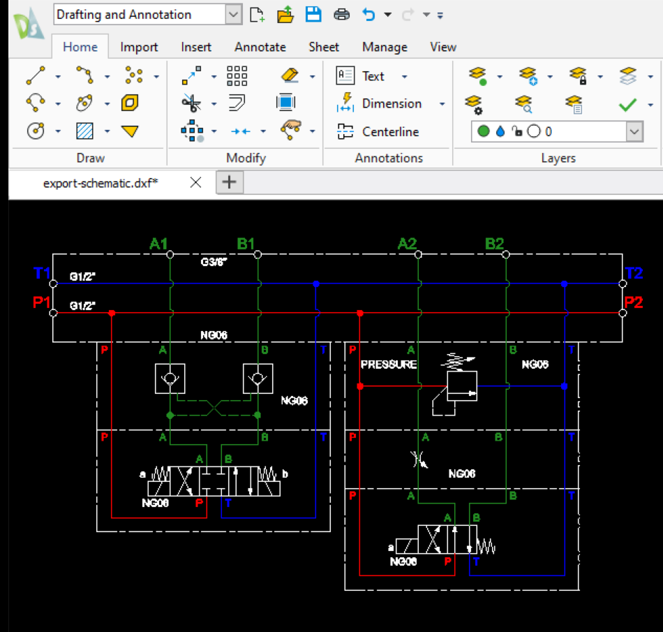663x632 pixels.
Task: Undo the last action
Action: pos(368,14)
